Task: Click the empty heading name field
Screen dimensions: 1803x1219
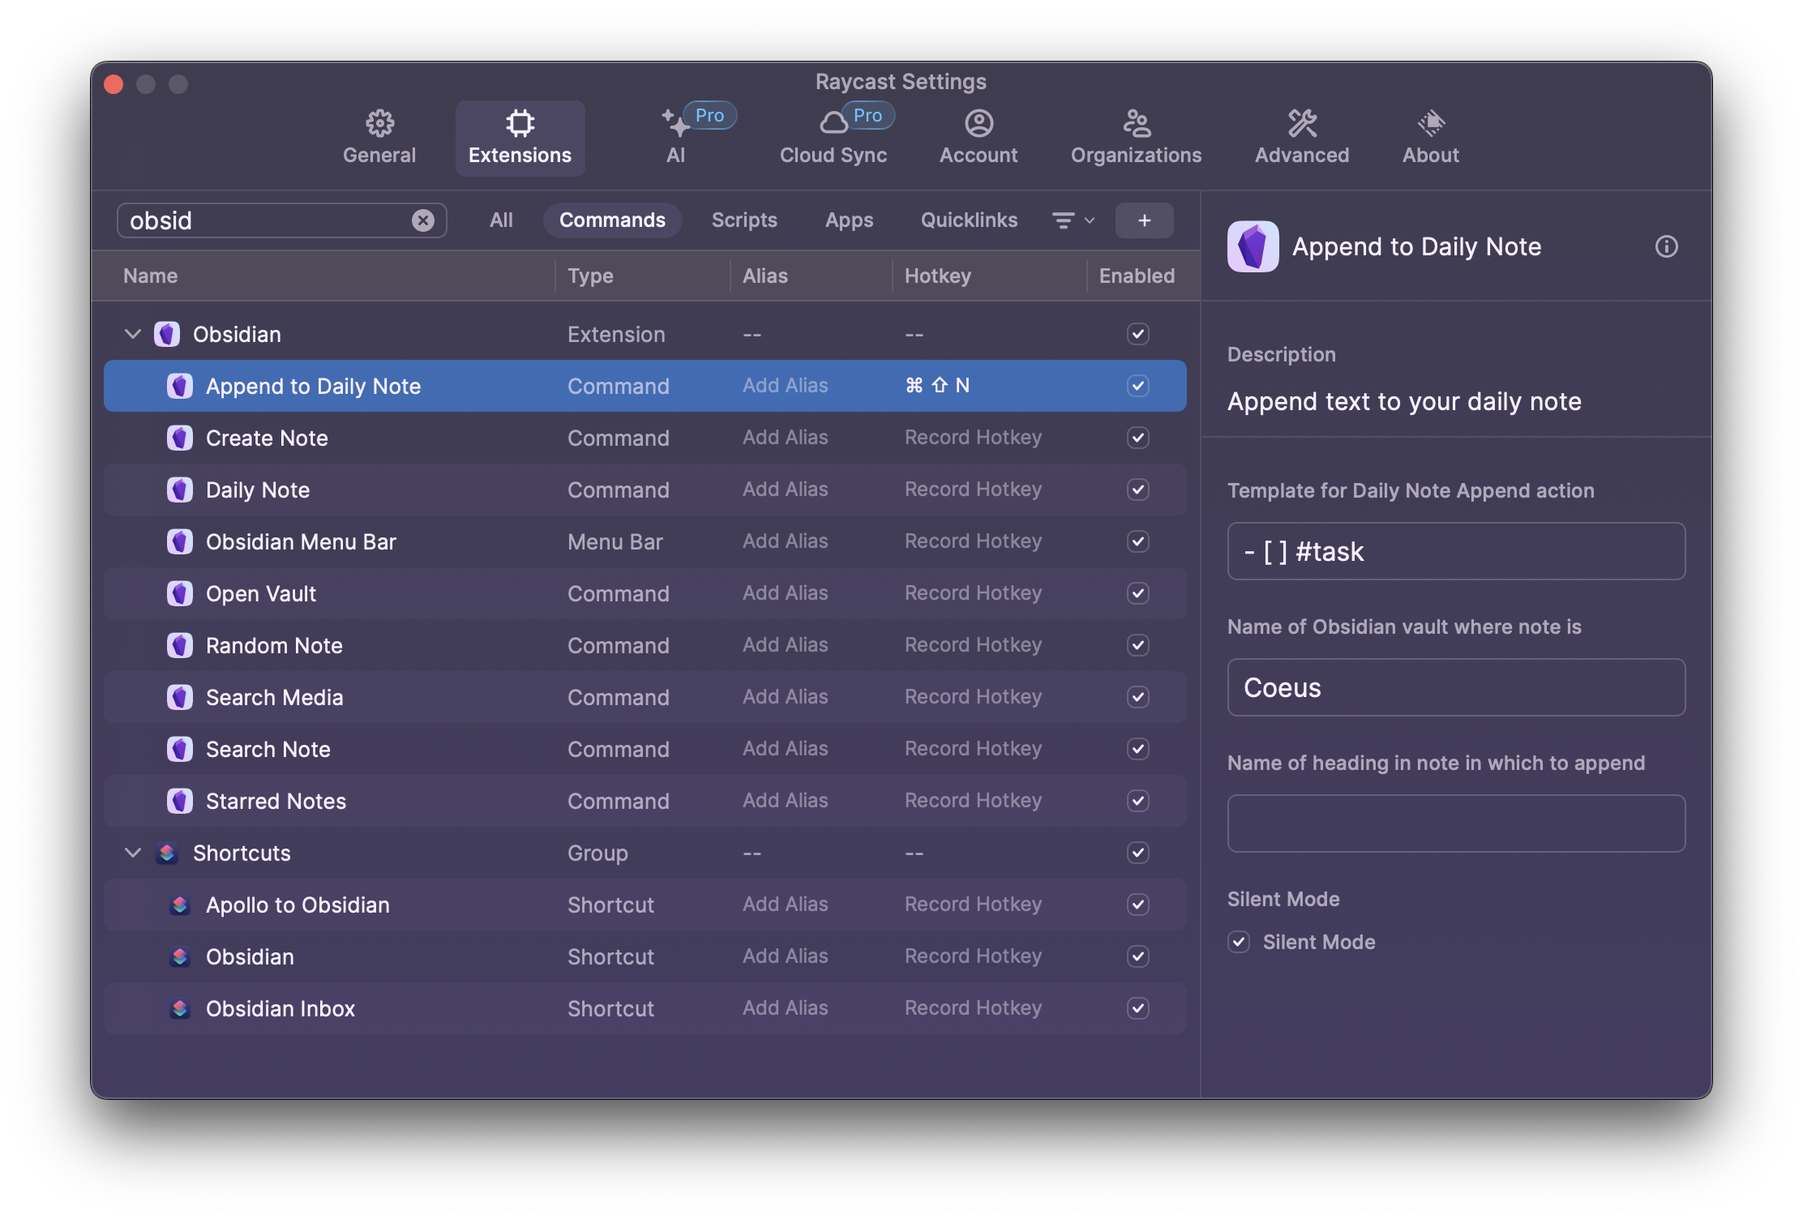Action: pos(1456,823)
